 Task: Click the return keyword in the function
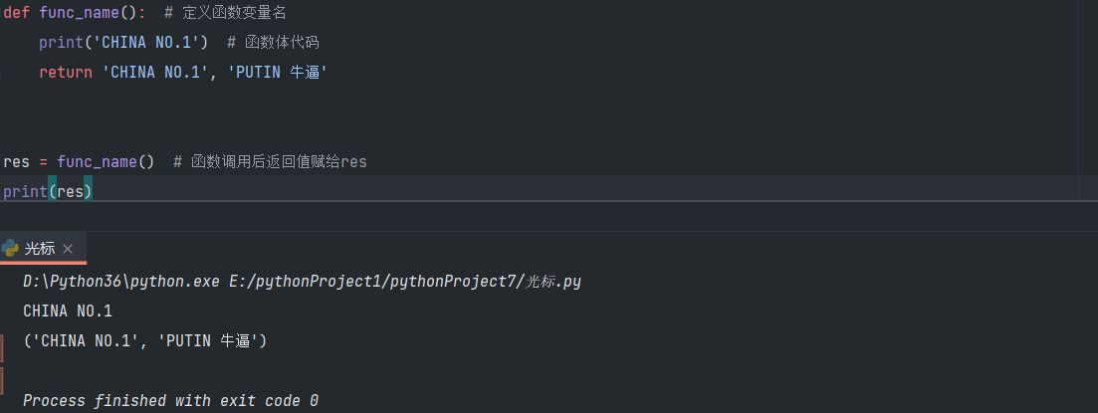coord(66,73)
